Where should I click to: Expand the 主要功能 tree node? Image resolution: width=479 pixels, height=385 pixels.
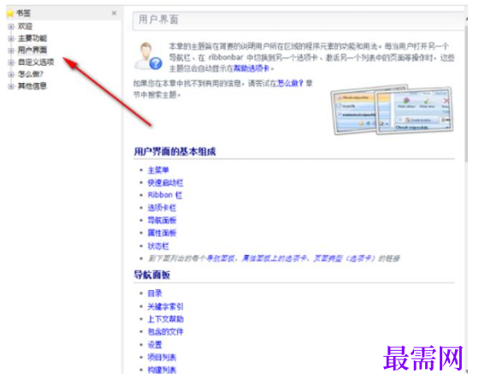pos(11,38)
